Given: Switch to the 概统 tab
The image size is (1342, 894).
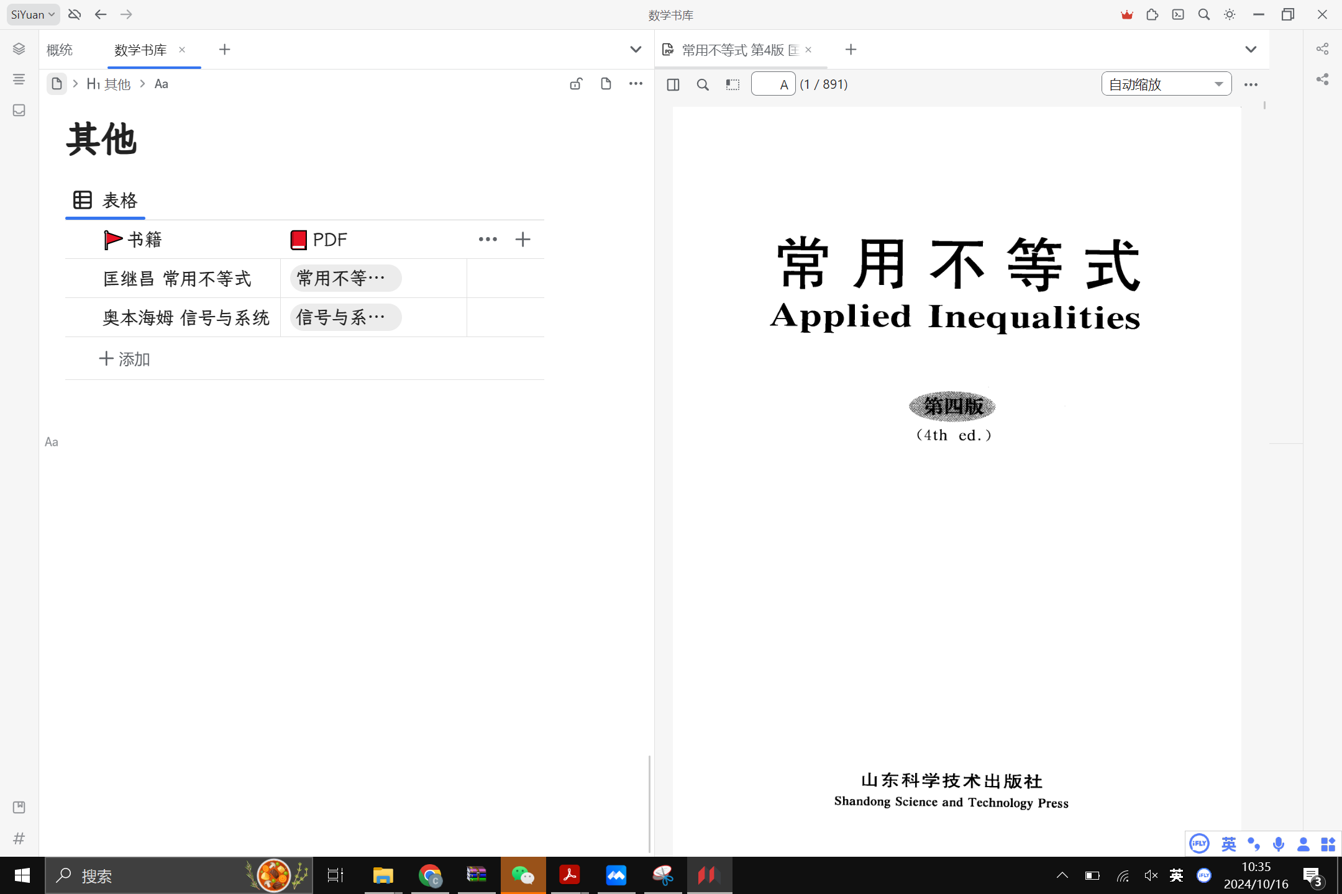Looking at the screenshot, I should [60, 50].
